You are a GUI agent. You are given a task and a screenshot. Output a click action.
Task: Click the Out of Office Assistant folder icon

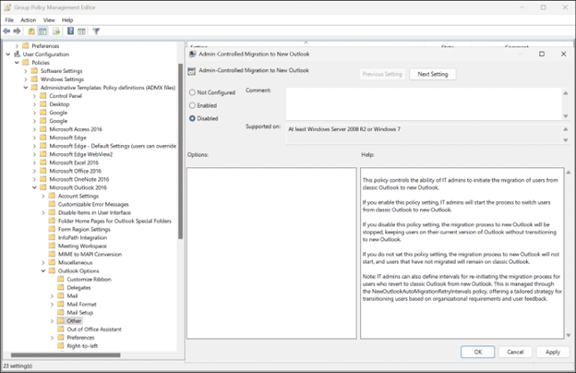click(x=61, y=330)
